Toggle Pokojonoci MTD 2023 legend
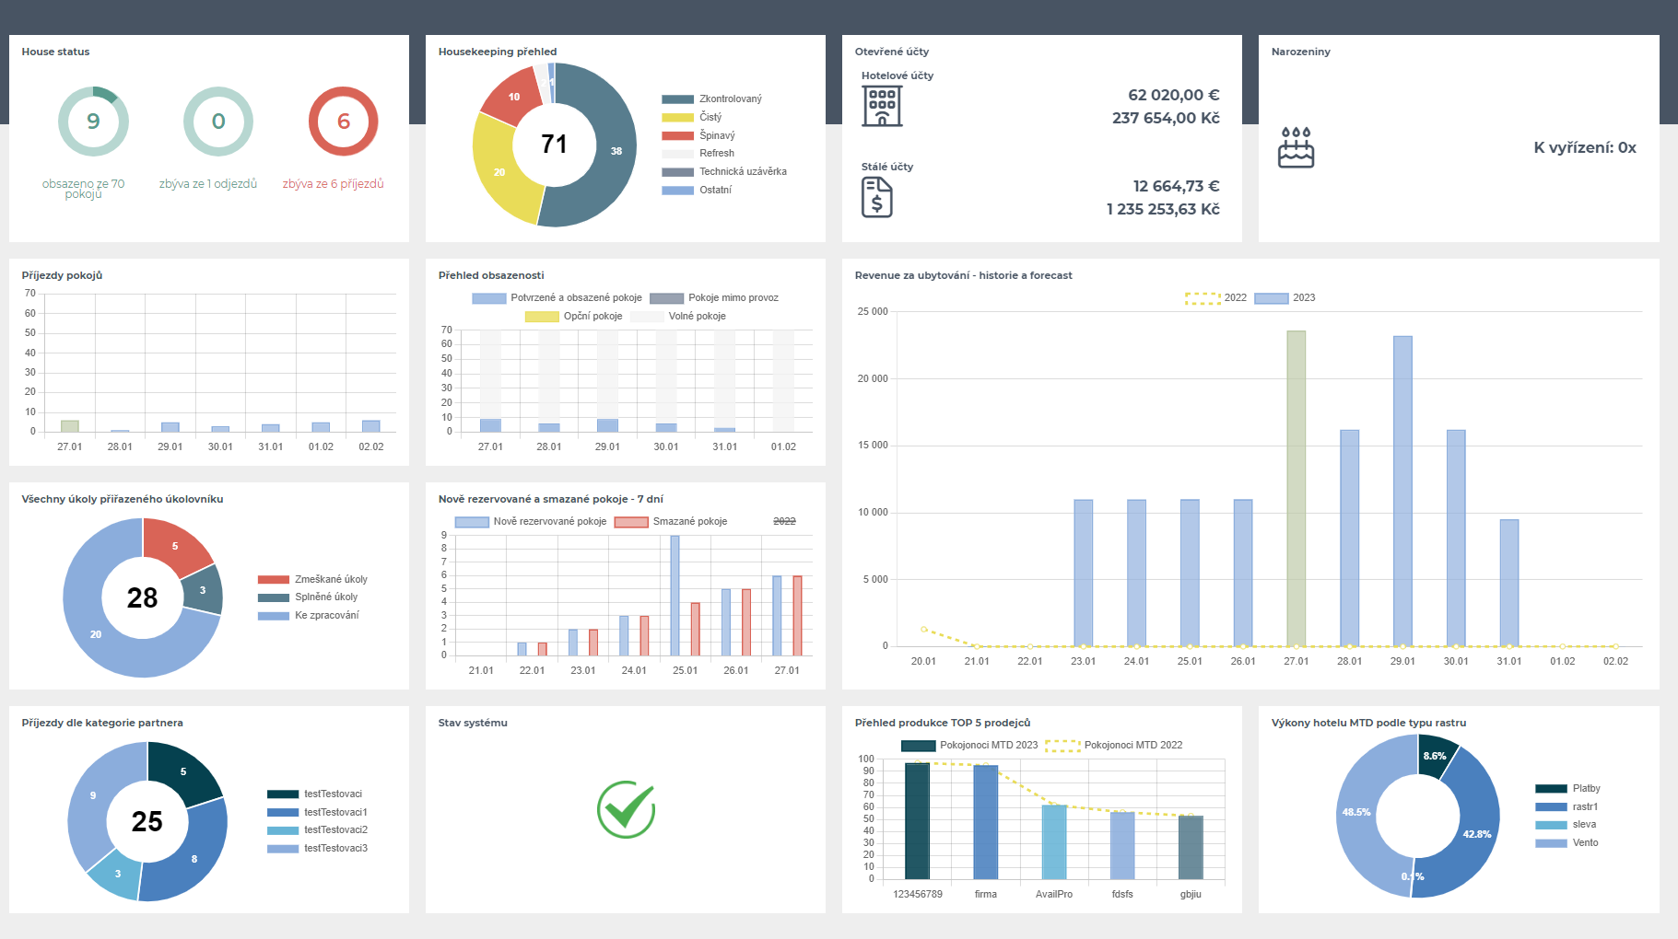 [x=969, y=745]
